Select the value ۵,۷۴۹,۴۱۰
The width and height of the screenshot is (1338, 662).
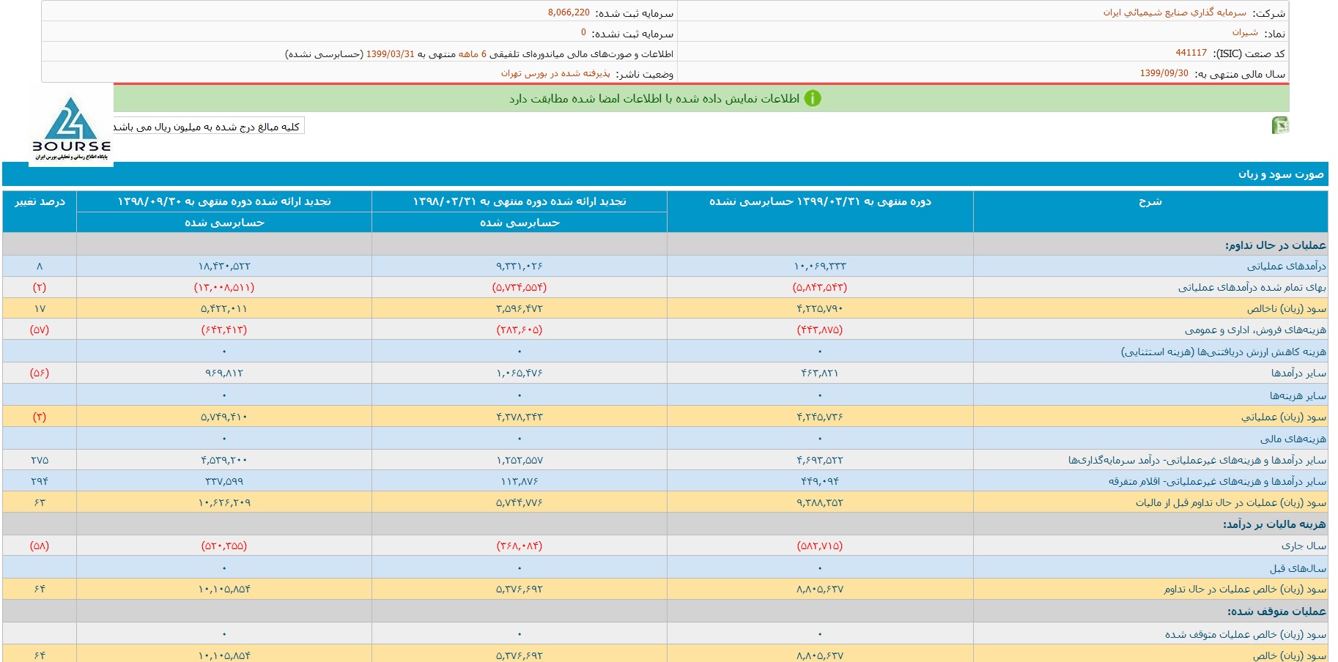[x=224, y=417]
